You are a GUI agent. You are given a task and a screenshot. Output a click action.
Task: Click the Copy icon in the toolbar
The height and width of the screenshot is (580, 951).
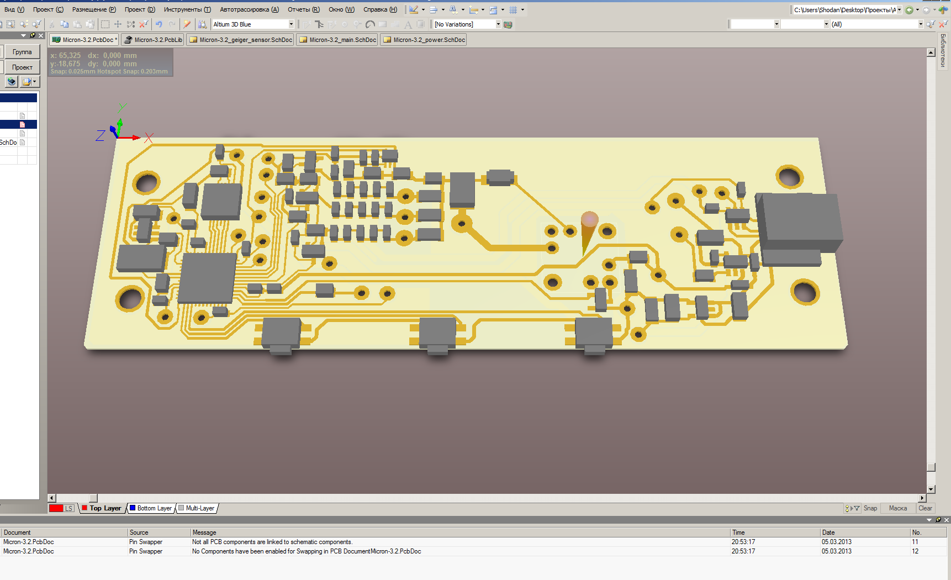(x=65, y=24)
